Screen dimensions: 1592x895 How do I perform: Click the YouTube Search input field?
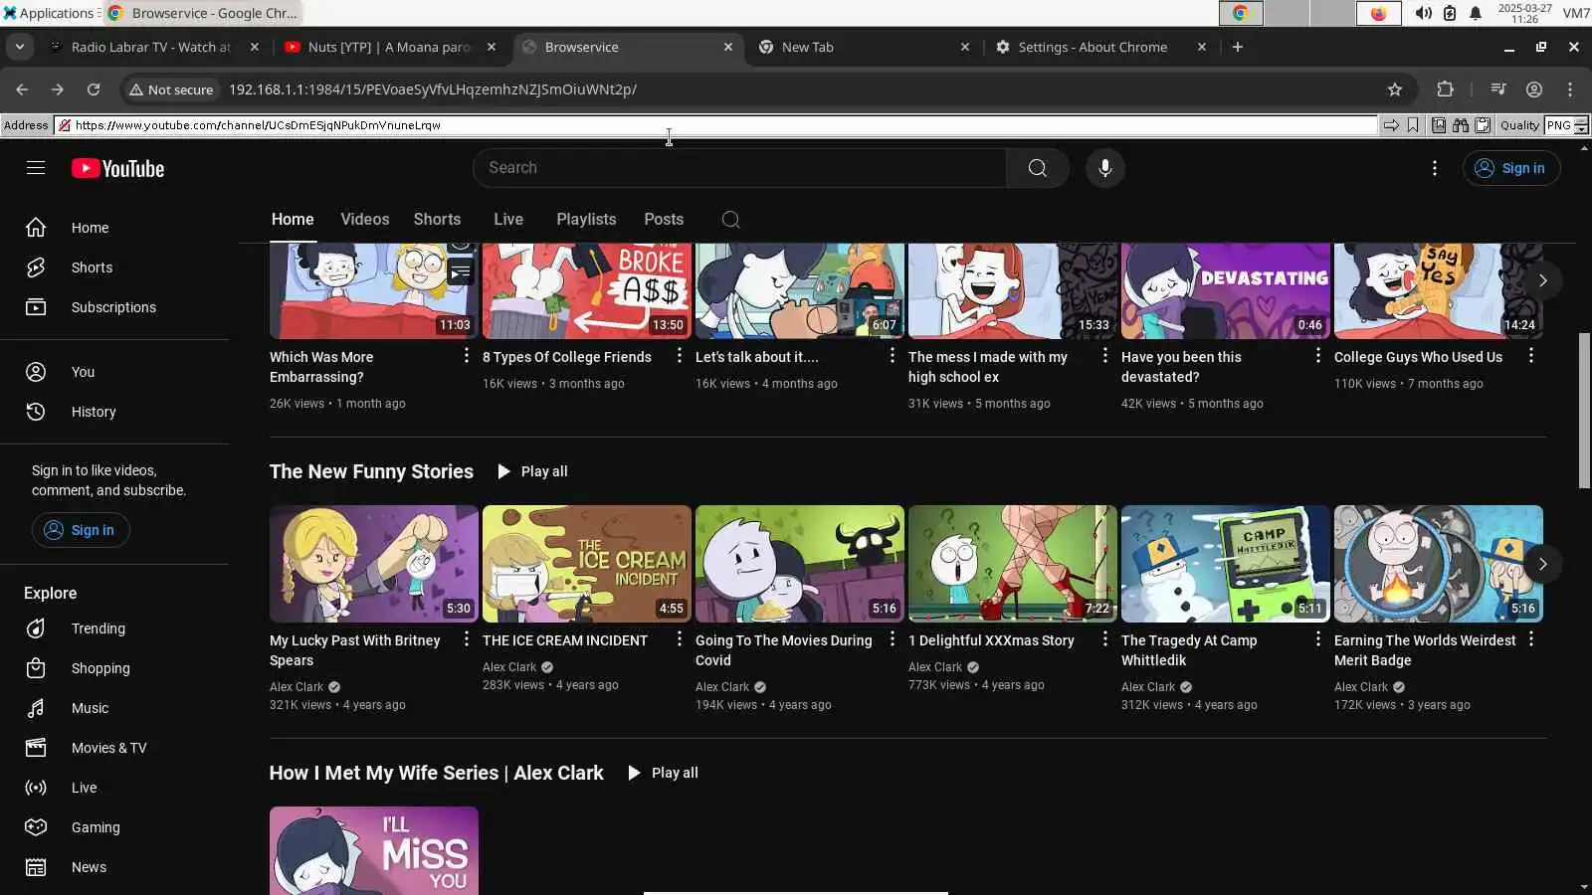point(740,168)
